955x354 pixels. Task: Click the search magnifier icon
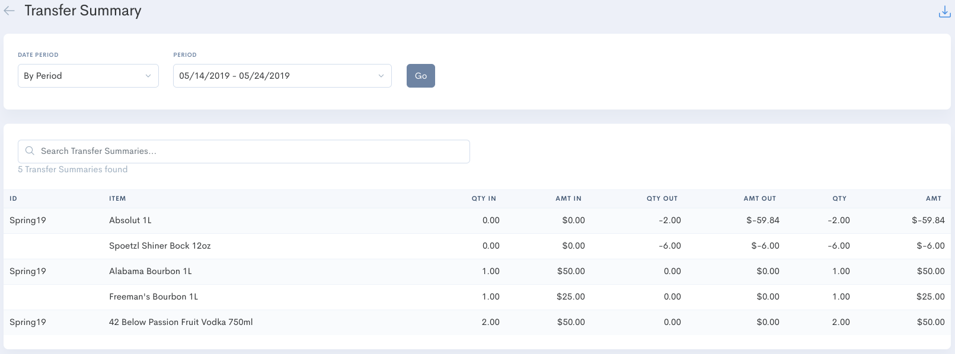(30, 151)
